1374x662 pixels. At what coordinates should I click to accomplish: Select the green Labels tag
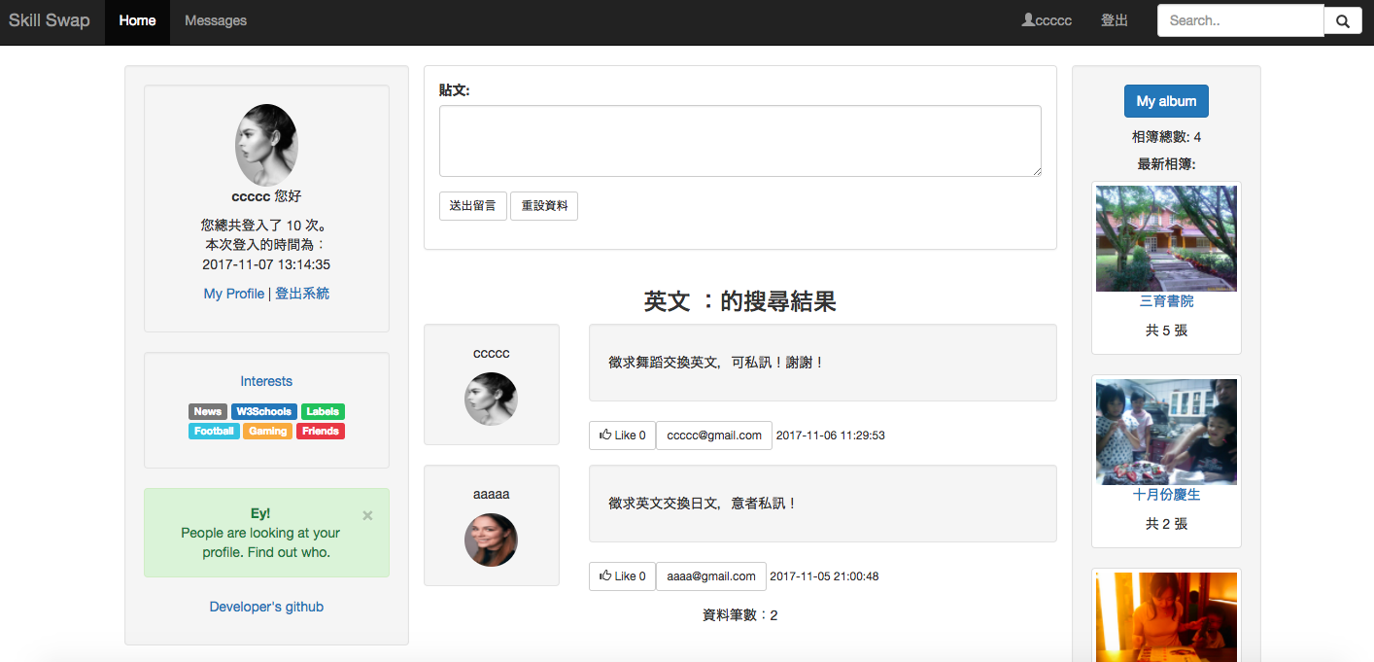point(323,412)
